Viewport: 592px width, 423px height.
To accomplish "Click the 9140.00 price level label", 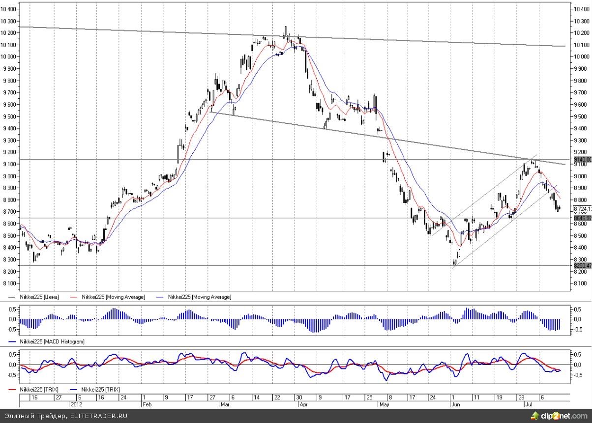I will pos(582,160).
